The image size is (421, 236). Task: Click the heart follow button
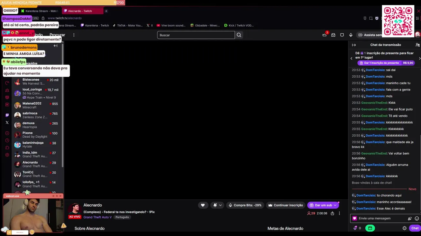(203, 205)
